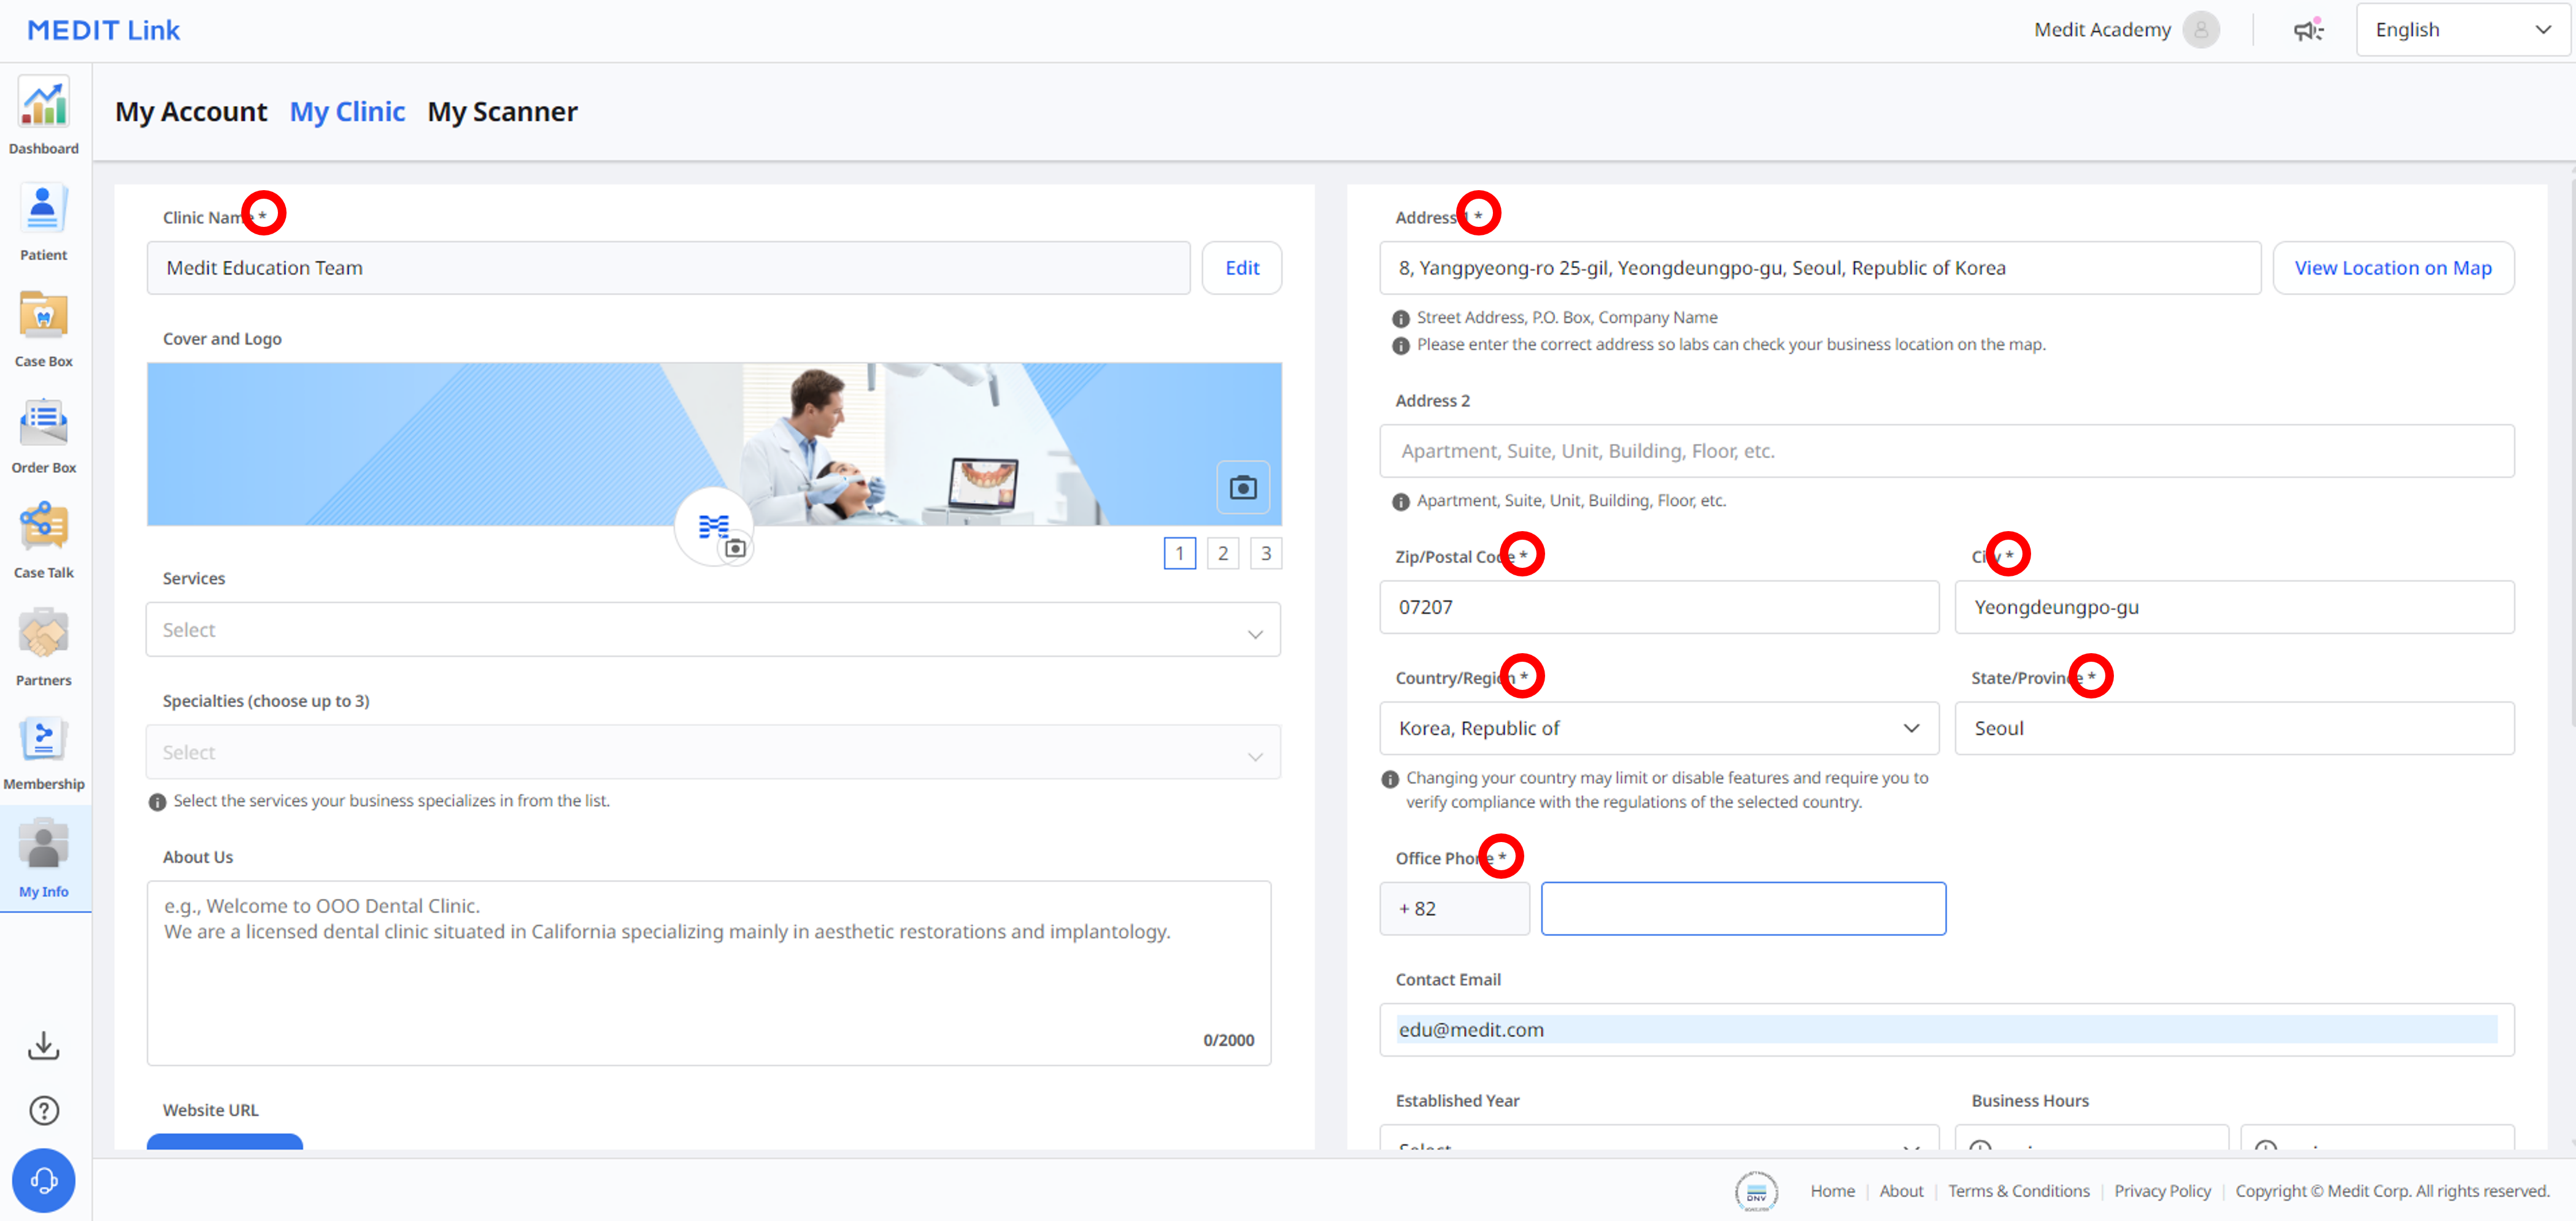Open the help question mark icon
Screen dimensions: 2576x1221
point(44,1111)
